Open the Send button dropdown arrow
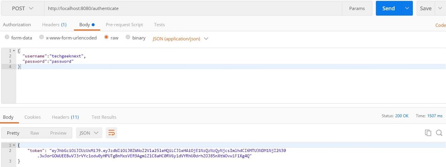 [407, 8]
